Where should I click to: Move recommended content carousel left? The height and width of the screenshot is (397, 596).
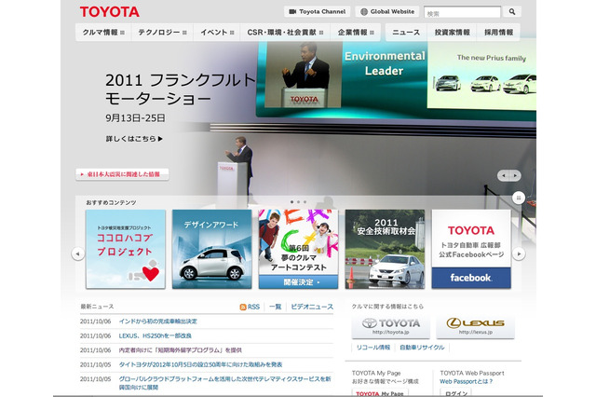point(78,253)
